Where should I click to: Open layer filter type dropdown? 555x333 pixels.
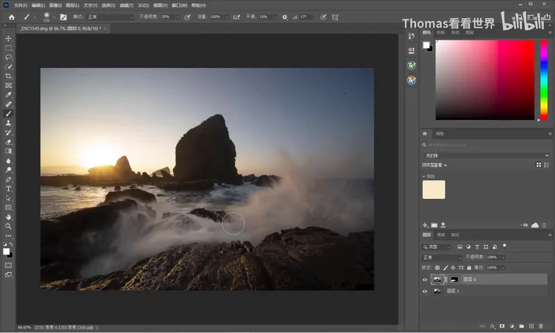(x=437, y=247)
